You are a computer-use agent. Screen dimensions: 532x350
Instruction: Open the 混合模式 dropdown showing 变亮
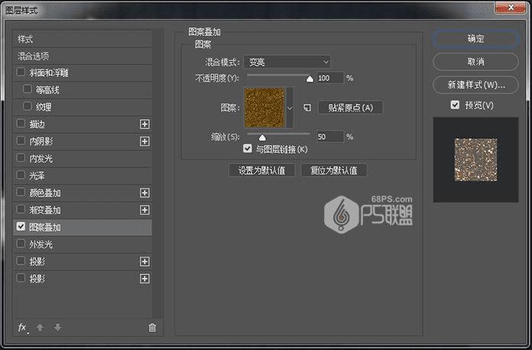point(287,62)
